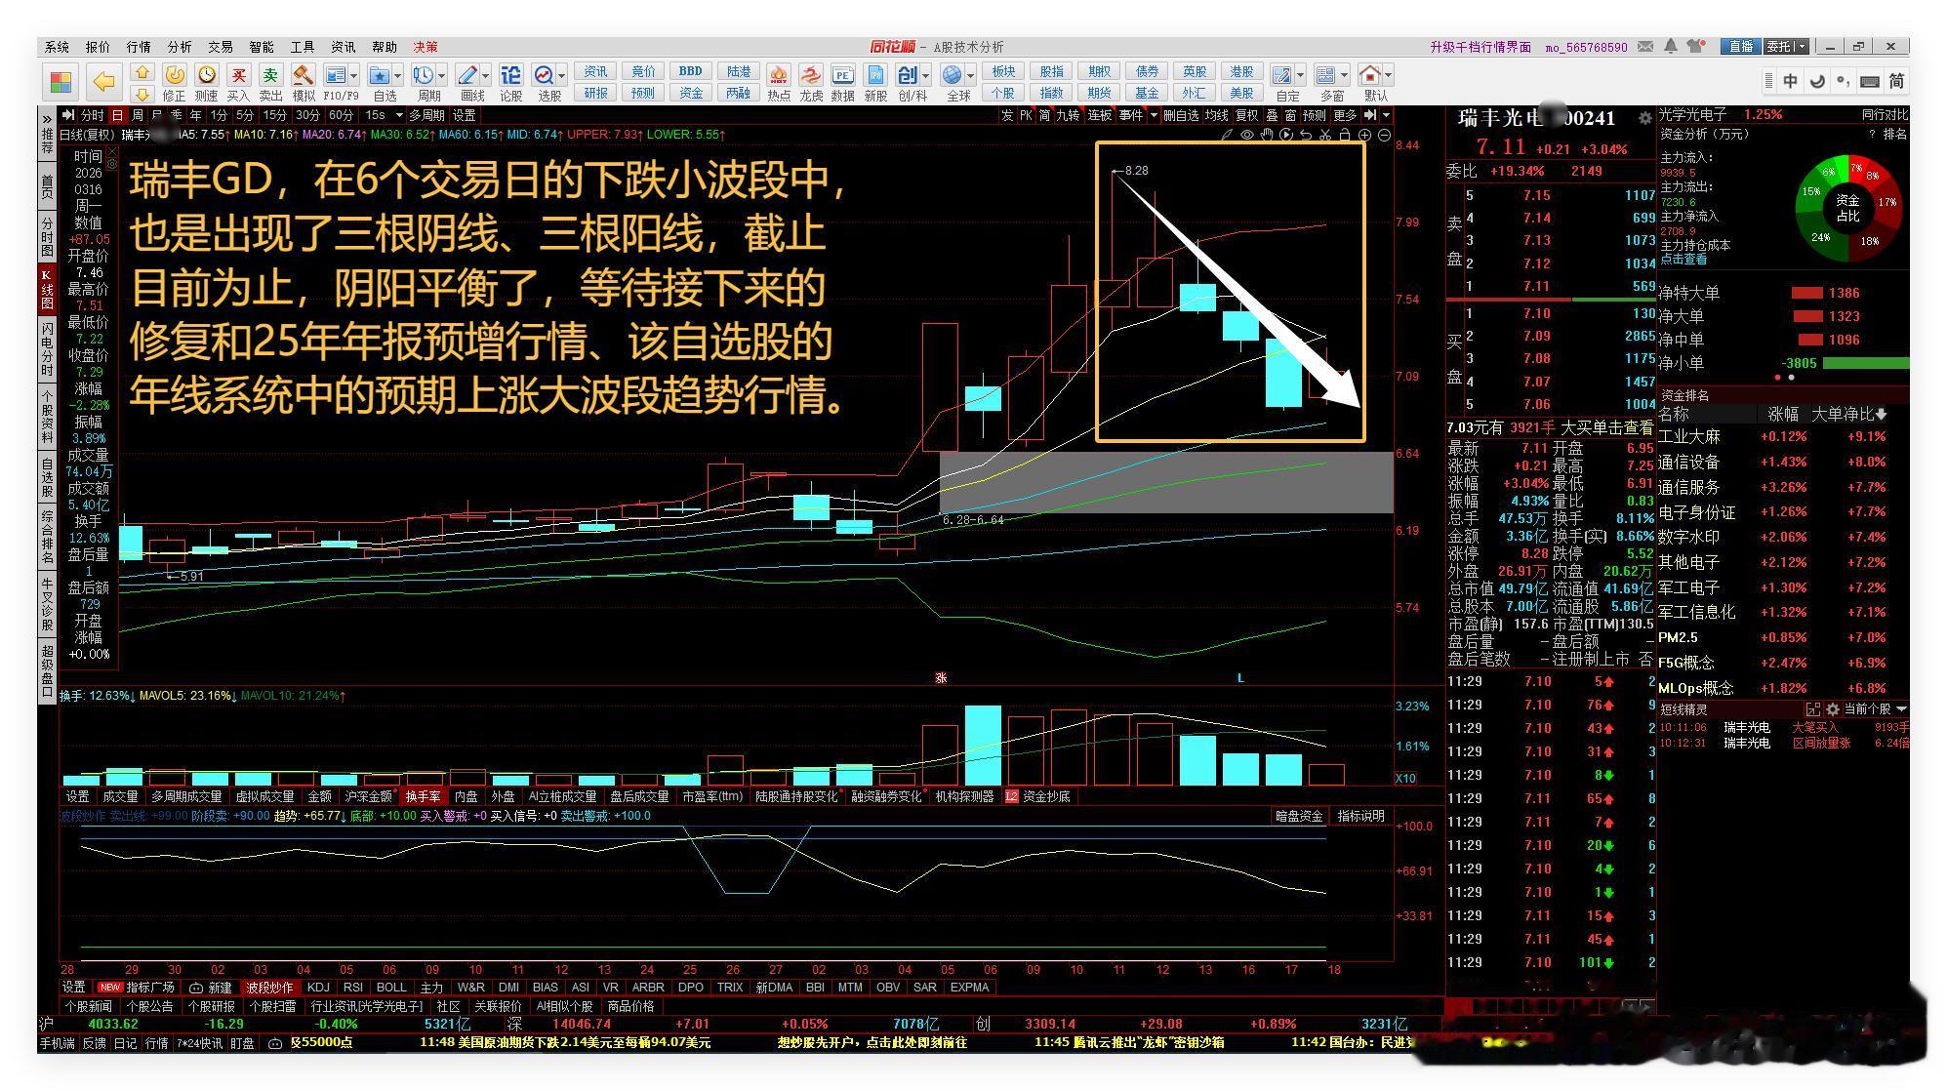The image size is (1947, 1091).
Task: Expand the 当前个股 dropdown
Action: tap(1900, 709)
